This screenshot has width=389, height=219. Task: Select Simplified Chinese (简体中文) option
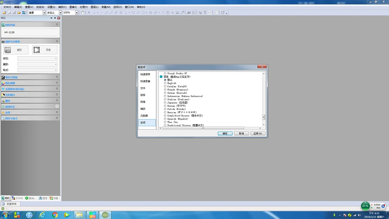[x=165, y=116]
